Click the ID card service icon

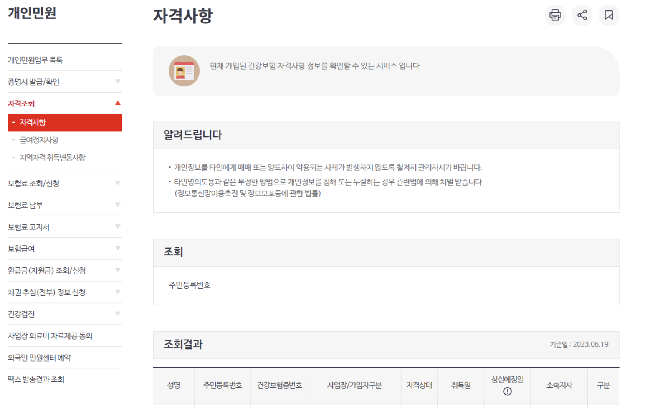[184, 71]
